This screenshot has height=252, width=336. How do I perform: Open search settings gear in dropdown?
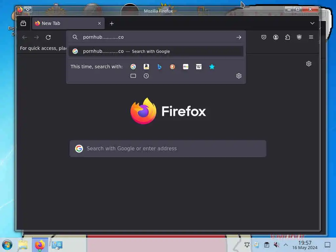pos(239,76)
